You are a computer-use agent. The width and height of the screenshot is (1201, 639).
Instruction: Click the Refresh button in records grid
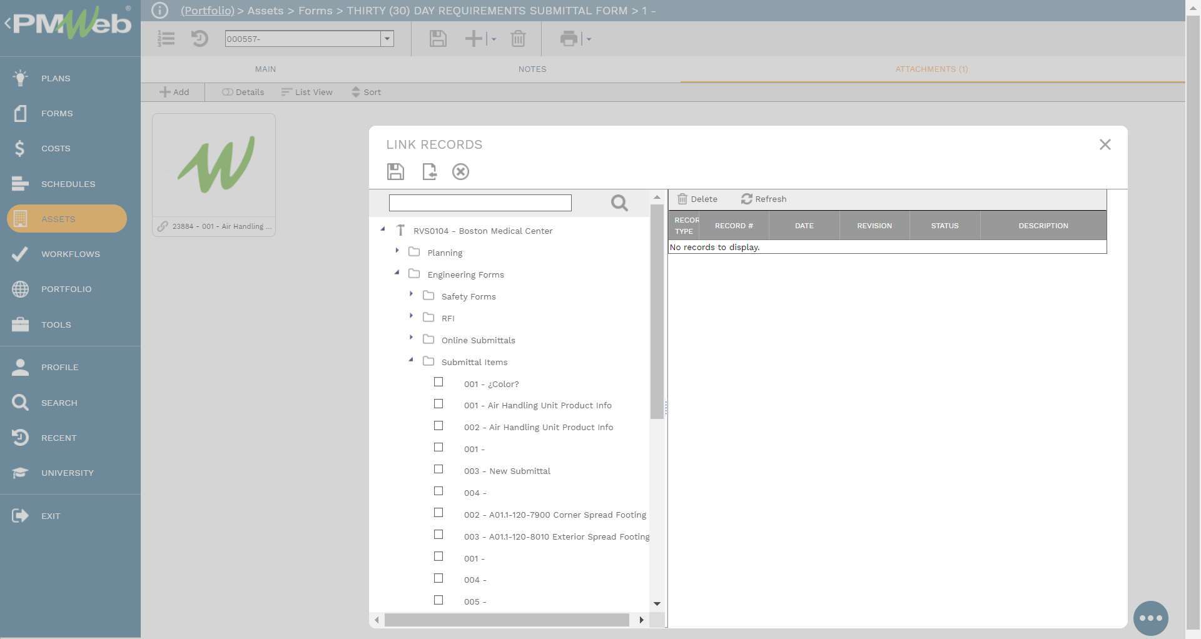point(764,199)
